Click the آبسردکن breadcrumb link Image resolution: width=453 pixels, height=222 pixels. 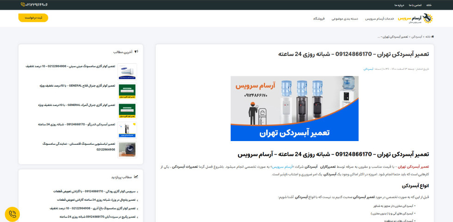[x=416, y=37]
